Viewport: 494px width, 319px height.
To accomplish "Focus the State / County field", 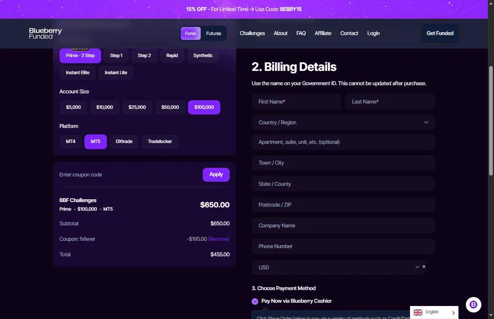I will (343, 184).
